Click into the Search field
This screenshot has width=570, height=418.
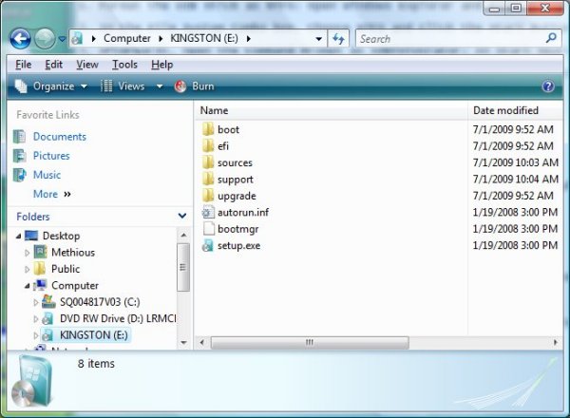[450, 39]
